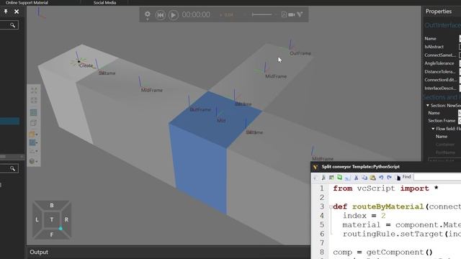Click second script toolbar icon
The width and height of the screenshot is (461, 259).
(323, 178)
